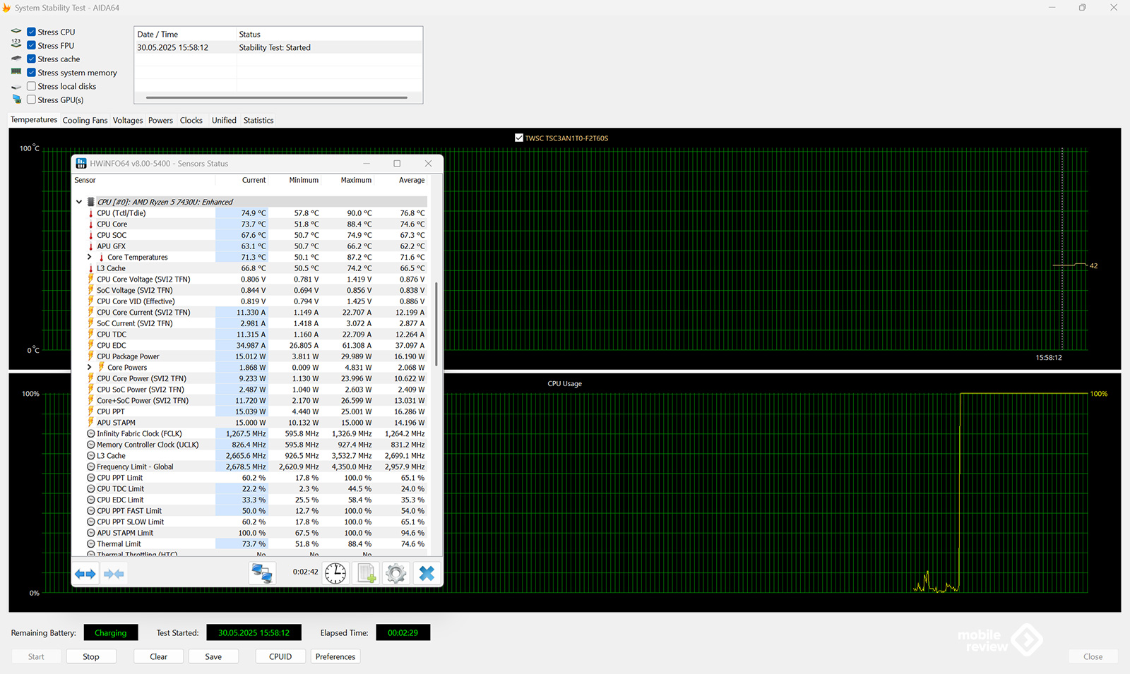Select the CPU PPT FAST Limit row
The height and width of the screenshot is (674, 1130).
[251, 511]
